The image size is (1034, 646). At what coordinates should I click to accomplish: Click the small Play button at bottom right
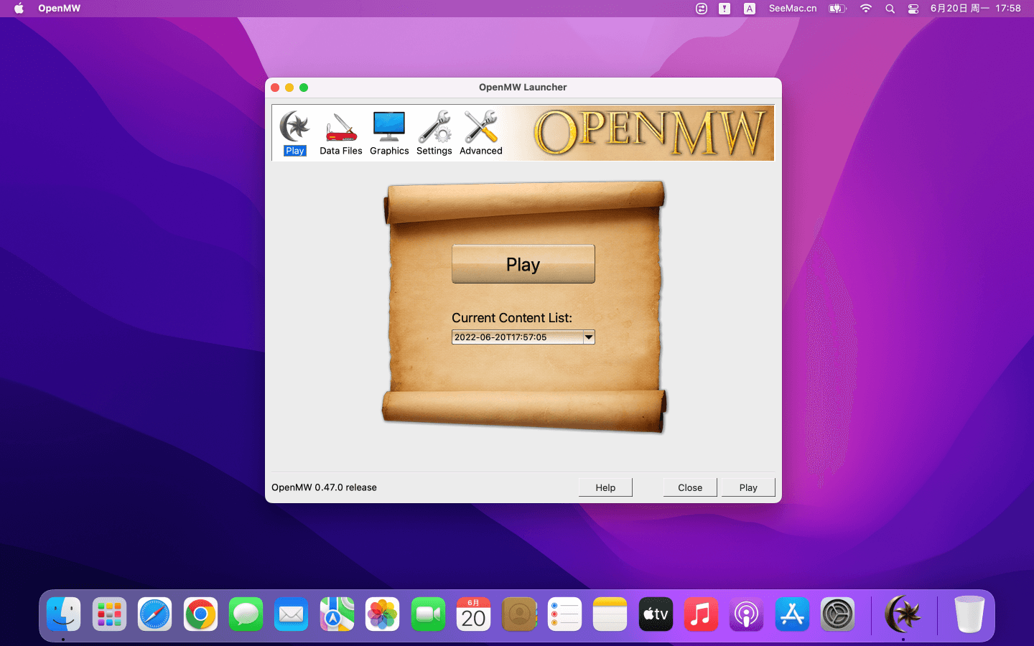(x=748, y=487)
